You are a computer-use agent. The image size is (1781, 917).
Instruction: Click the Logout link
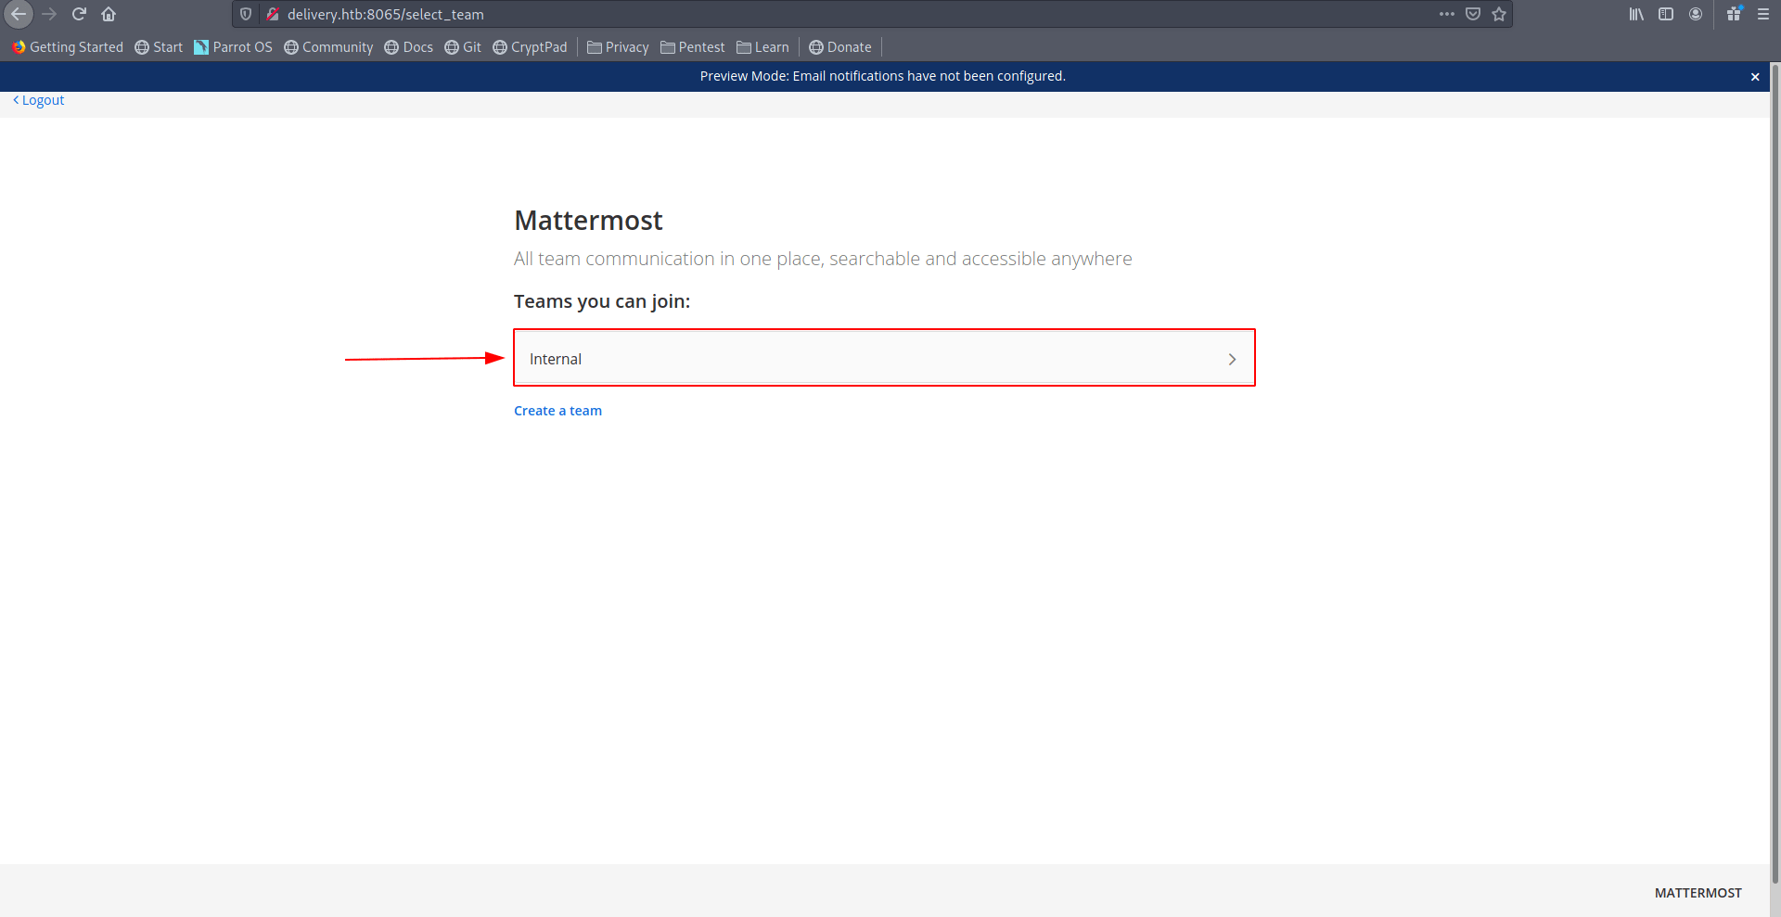(38, 100)
